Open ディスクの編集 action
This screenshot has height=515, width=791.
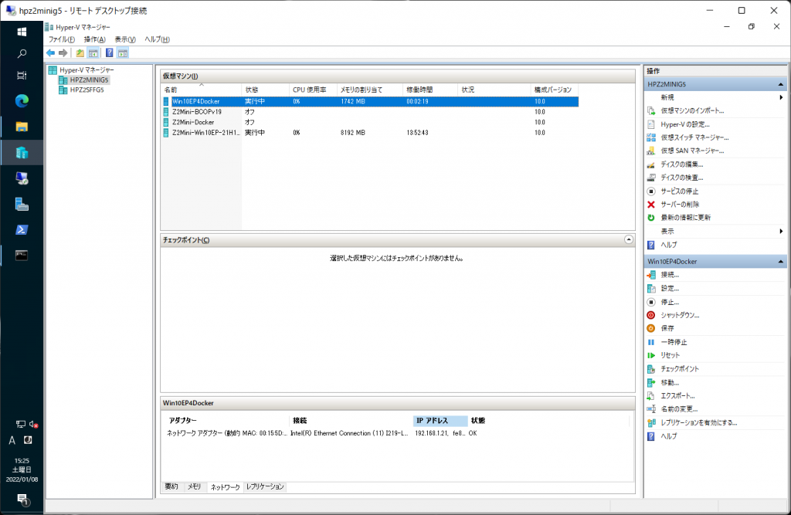tap(681, 164)
